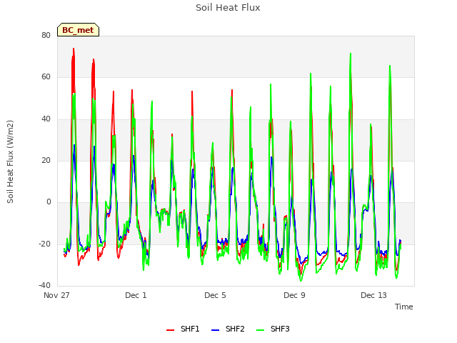
Task: Click the 80 y-axis tick value
Action: coord(46,35)
